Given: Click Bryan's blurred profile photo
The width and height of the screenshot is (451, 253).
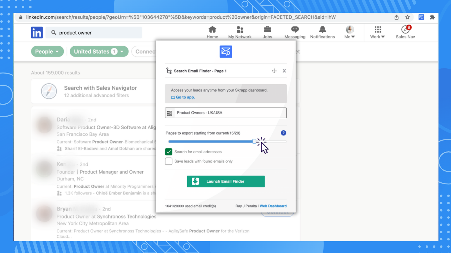Looking at the screenshot, I should 44,214.
